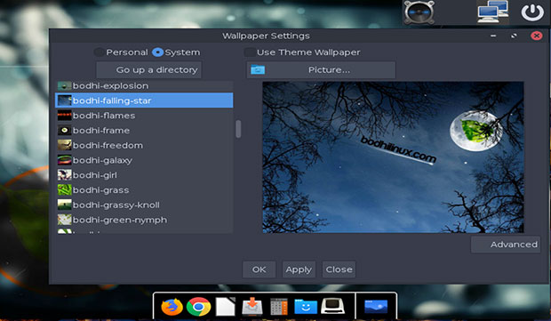Click the speaker volume icon
The height and width of the screenshot is (321, 551).
click(x=419, y=12)
